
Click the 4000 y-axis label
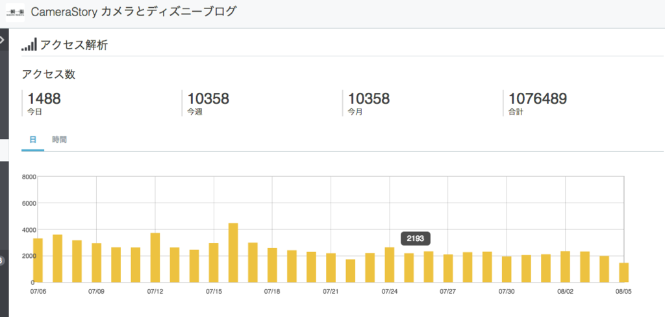click(x=29, y=229)
